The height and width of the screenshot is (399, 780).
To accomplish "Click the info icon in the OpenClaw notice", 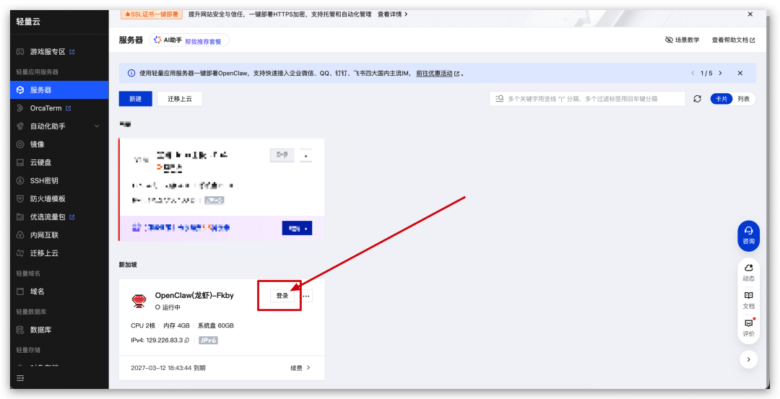I will [131, 73].
